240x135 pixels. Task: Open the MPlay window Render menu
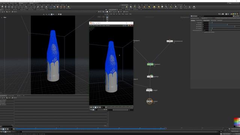pos(97,25)
